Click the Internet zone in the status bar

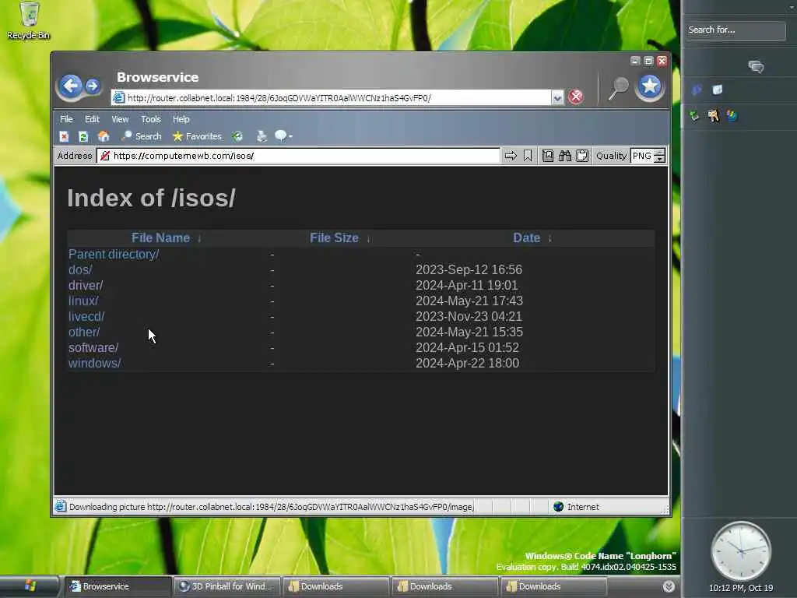(577, 506)
